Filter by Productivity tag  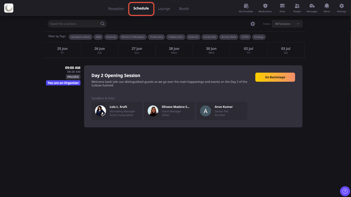(156, 37)
